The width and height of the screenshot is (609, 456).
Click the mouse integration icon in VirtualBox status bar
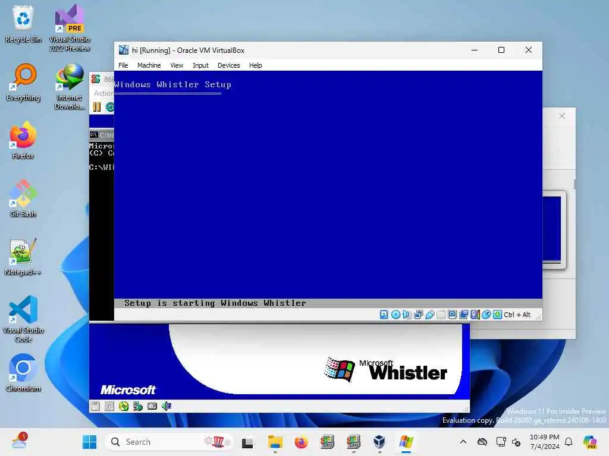point(486,315)
